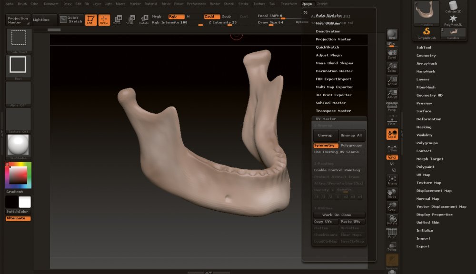Toggle the Rgb color mode

click(x=177, y=16)
